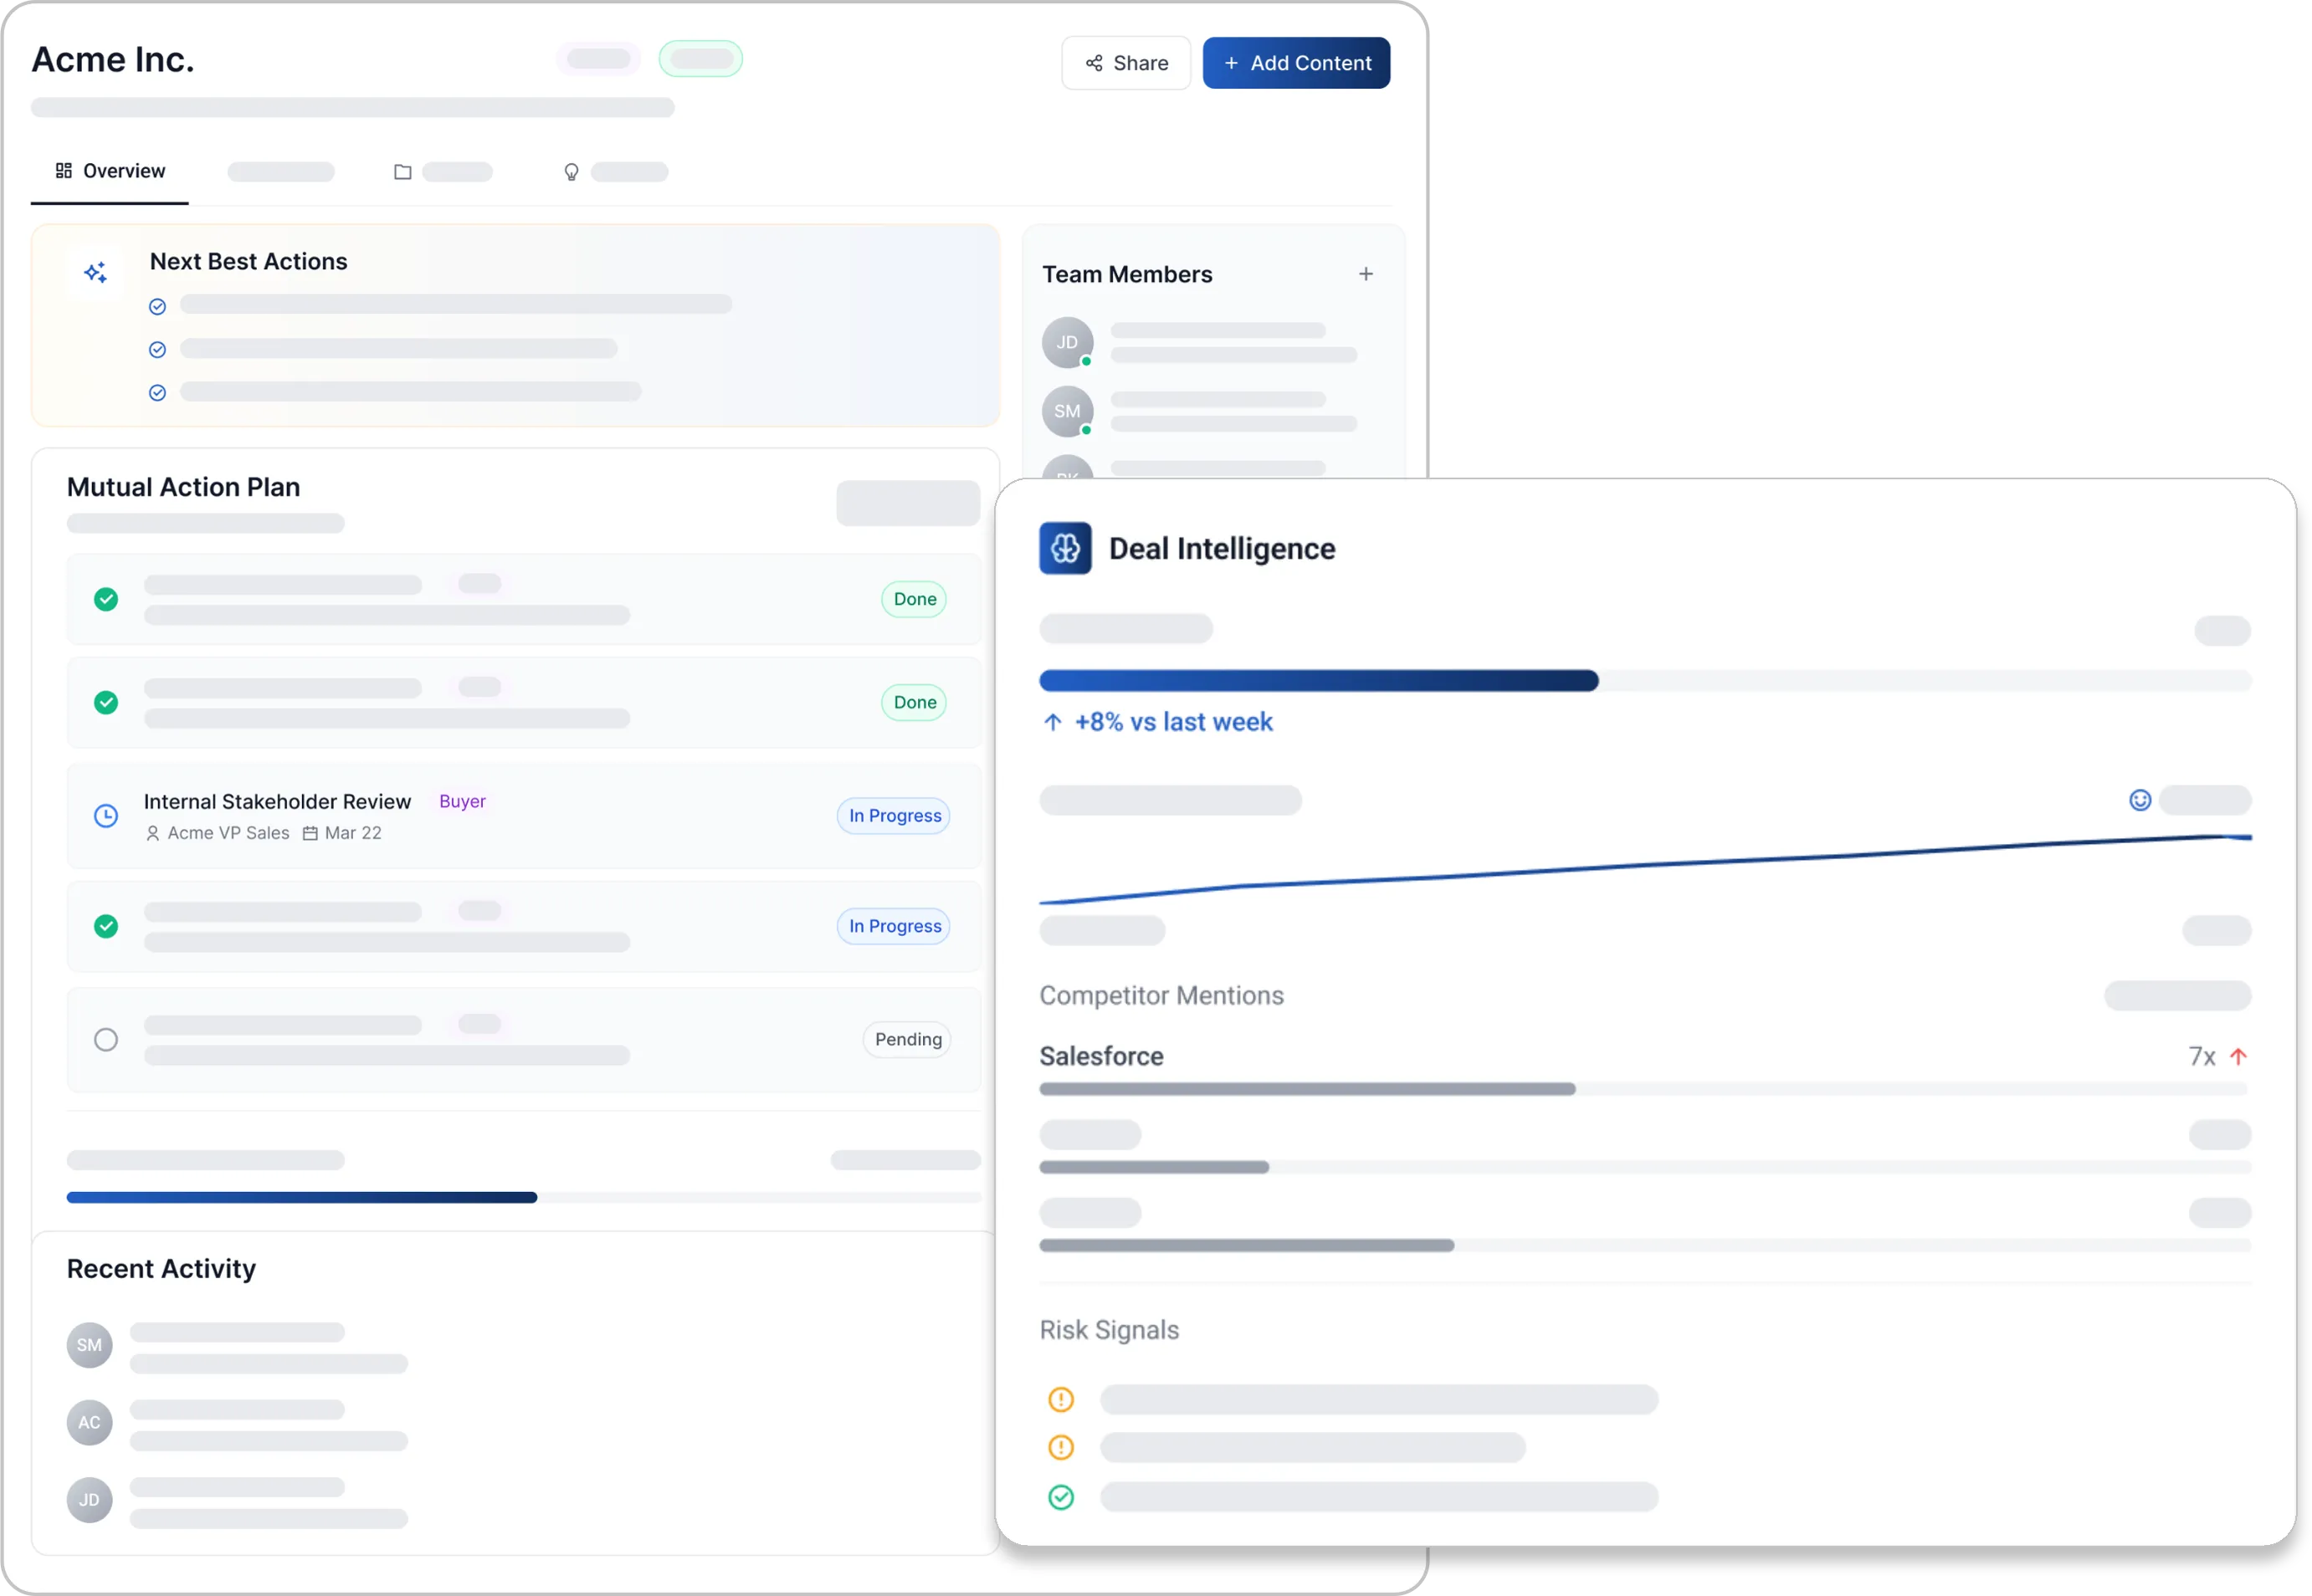Screen dimensions: 2312x1596
Task: Click the first orange risk warning icon
Action: (x=1060, y=1399)
